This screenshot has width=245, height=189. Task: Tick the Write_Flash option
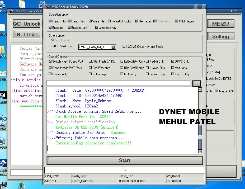point(90,21)
